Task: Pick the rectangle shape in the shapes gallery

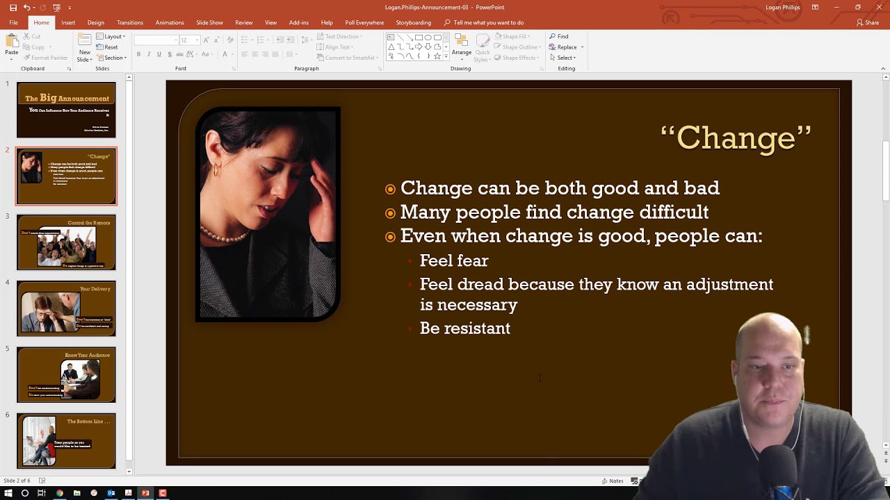Action: [419, 37]
